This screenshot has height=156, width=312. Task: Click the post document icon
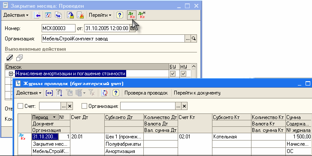click(70, 15)
